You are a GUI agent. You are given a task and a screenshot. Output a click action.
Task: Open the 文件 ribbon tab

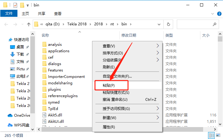point(9,13)
